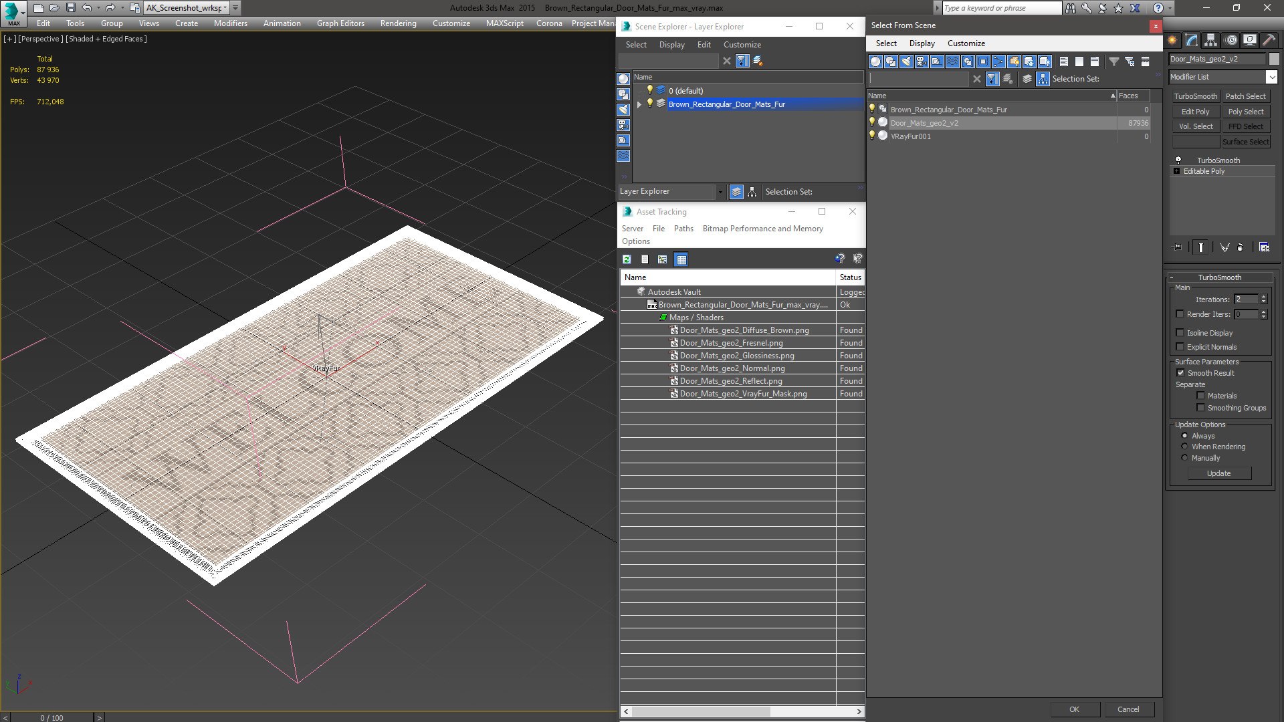Select Door_Mats_geo2_Normal.png in asset list
Image resolution: width=1284 pixels, height=722 pixels.
[732, 368]
